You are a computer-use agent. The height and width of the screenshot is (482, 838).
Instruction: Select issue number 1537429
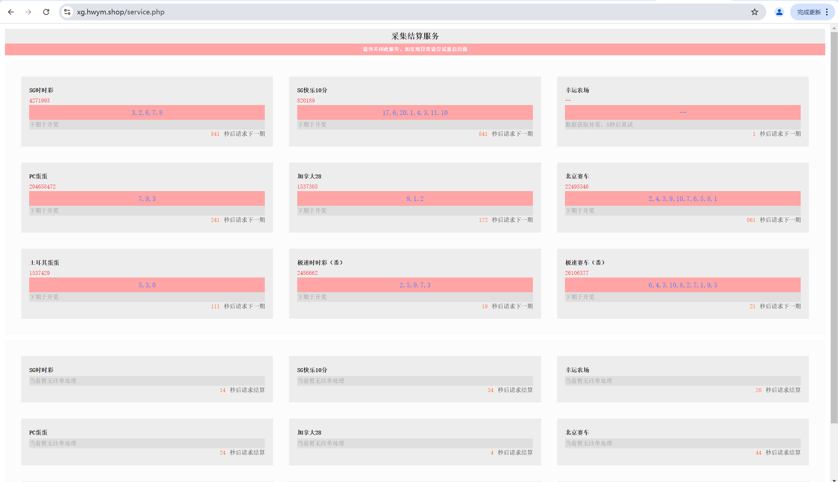pos(39,273)
